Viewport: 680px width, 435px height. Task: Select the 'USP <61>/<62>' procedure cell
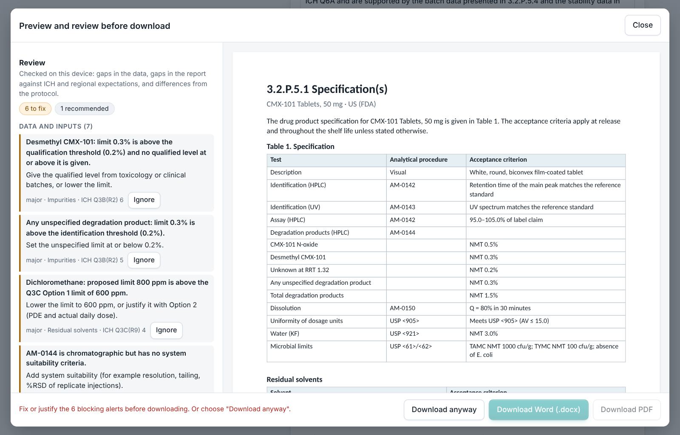click(x=426, y=351)
